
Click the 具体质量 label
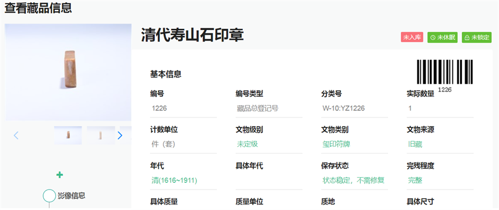tap(164, 201)
